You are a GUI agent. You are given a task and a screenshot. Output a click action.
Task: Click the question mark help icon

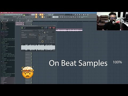(x=82, y=15)
